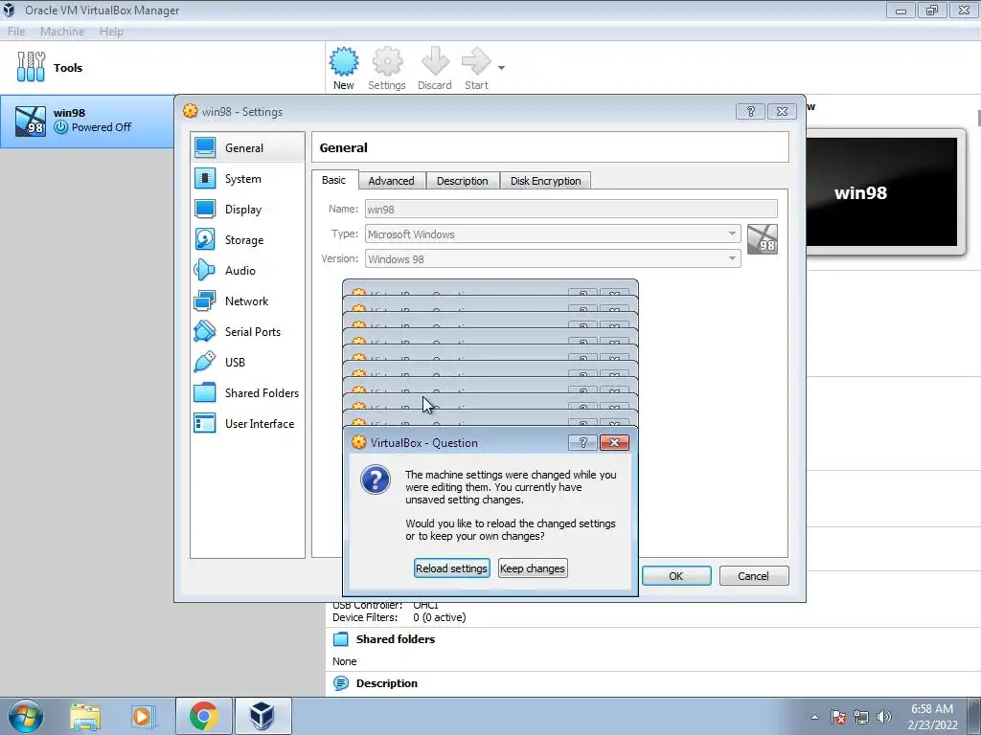Click the New virtual machine icon

344,62
